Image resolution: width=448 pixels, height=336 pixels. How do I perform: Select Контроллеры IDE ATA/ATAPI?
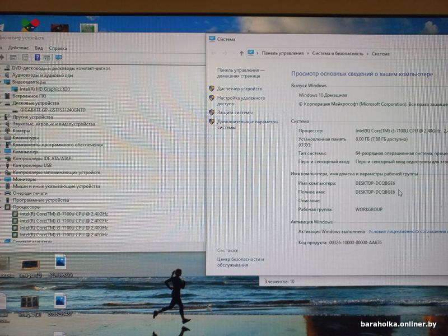(x=43, y=158)
